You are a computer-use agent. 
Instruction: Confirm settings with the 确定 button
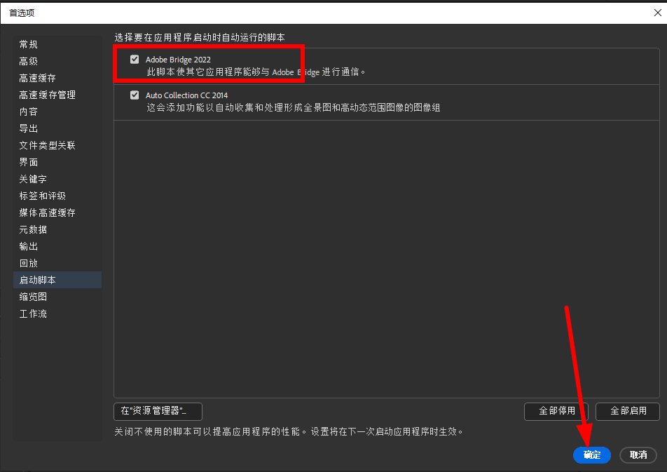(592, 455)
